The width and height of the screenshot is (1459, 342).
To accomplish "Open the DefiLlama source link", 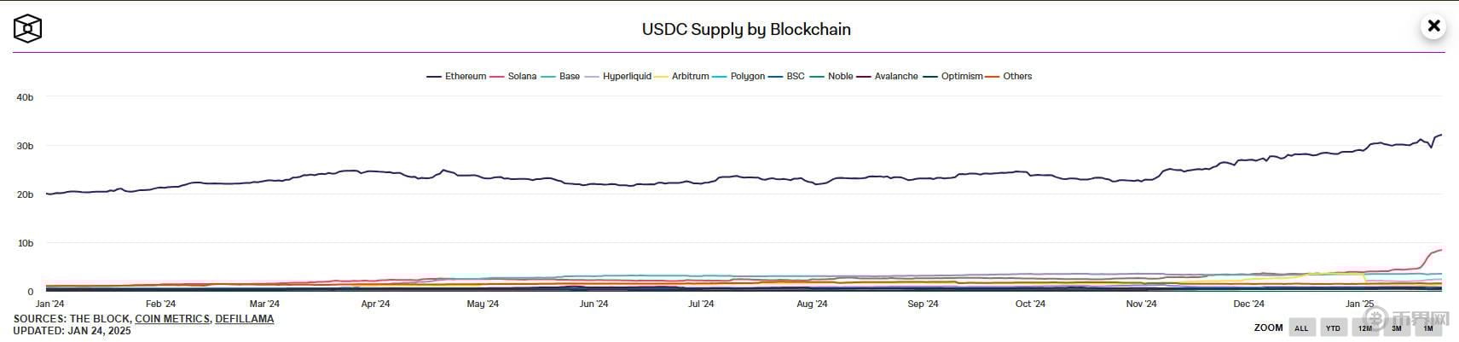I will (245, 319).
